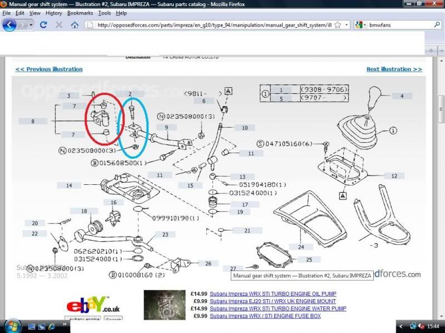Open the TURBO ENGINE OIL PUMP listing
This screenshot has height=333, width=445.
click(x=273, y=294)
